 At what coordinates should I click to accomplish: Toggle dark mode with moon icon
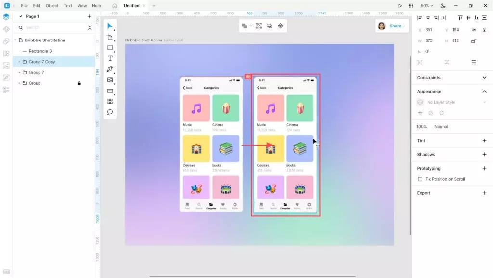tap(443, 6)
